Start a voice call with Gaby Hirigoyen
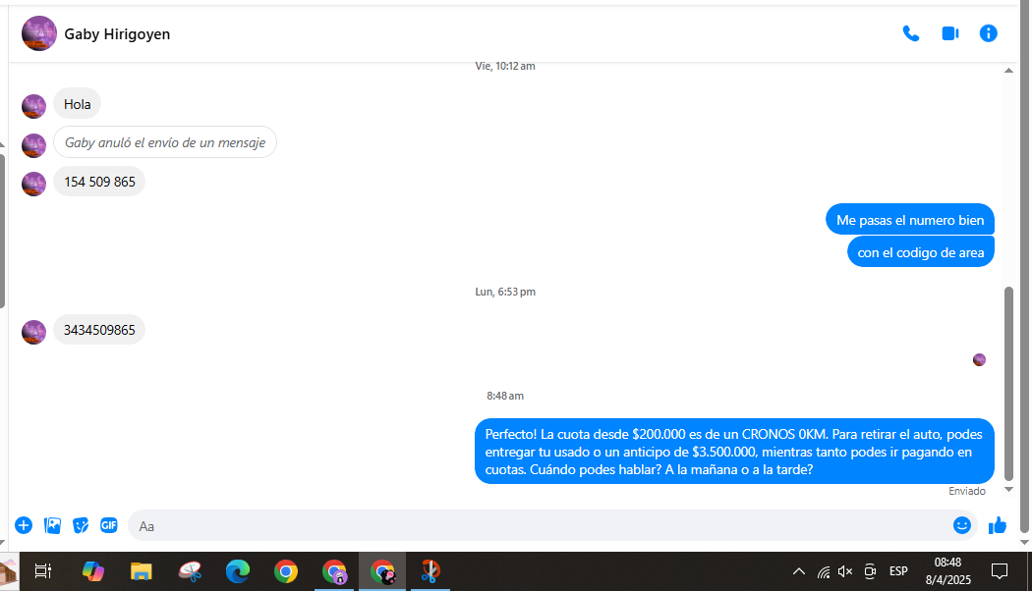The height and width of the screenshot is (591, 1032). [x=911, y=33]
